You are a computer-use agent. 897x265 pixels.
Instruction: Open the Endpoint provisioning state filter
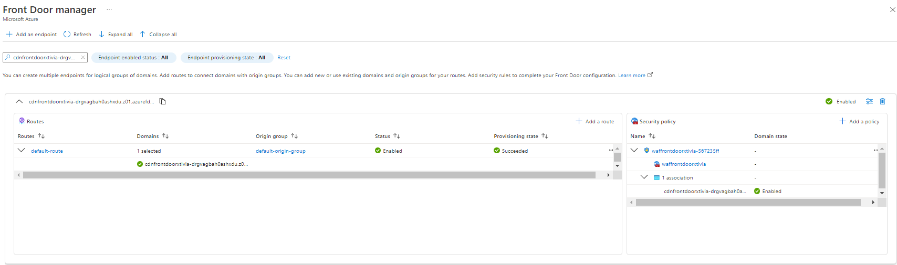coord(226,58)
